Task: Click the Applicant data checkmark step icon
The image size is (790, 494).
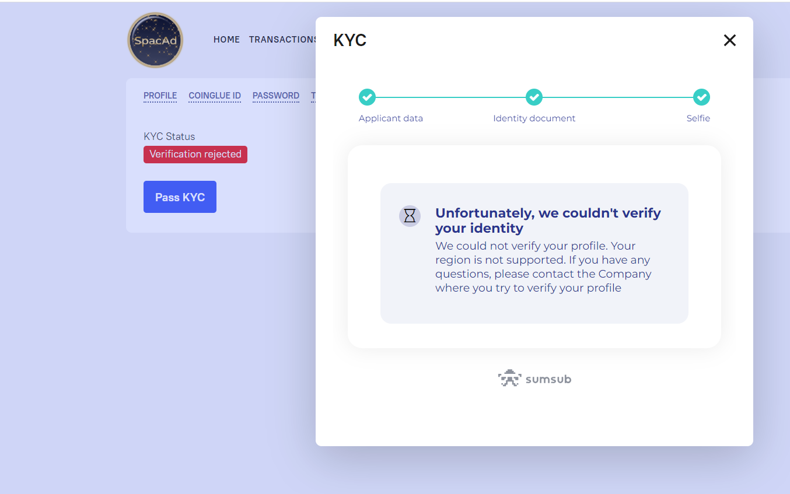Action: pyautogui.click(x=367, y=97)
